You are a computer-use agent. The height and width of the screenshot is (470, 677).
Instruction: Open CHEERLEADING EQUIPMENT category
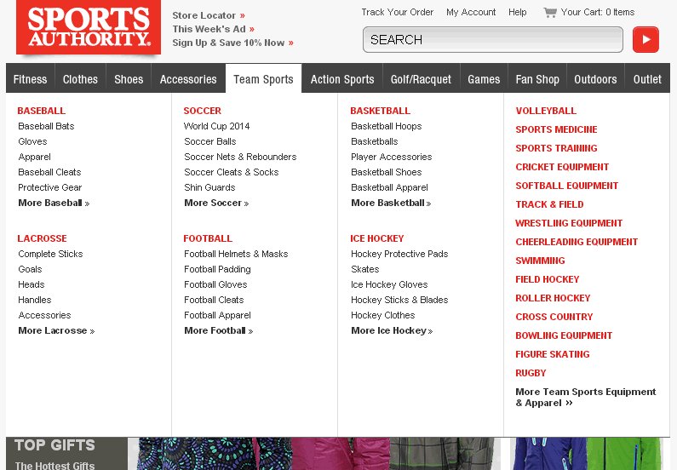tap(577, 242)
